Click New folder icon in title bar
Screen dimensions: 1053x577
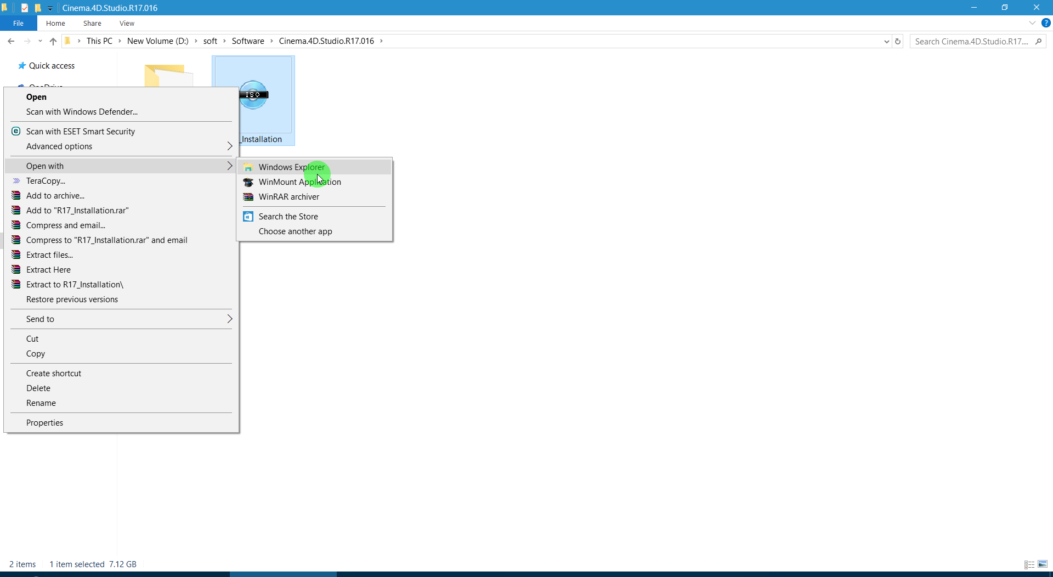click(x=38, y=8)
